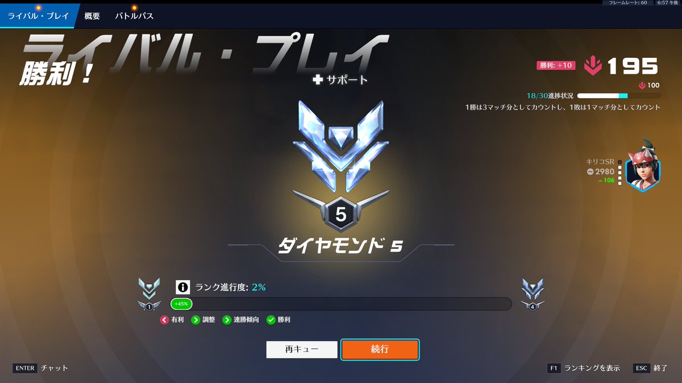Click the 有利 modifier icon
This screenshot has height=383, width=682.
[164, 320]
